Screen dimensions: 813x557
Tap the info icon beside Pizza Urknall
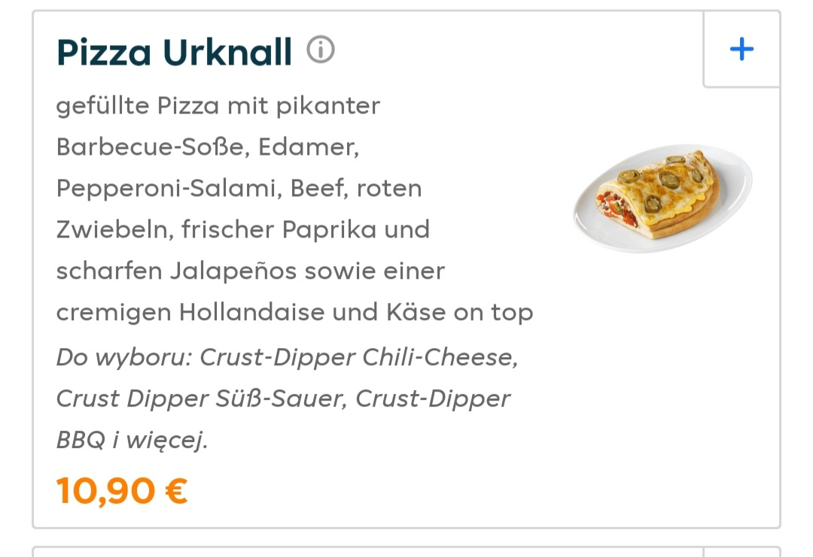pos(321,51)
